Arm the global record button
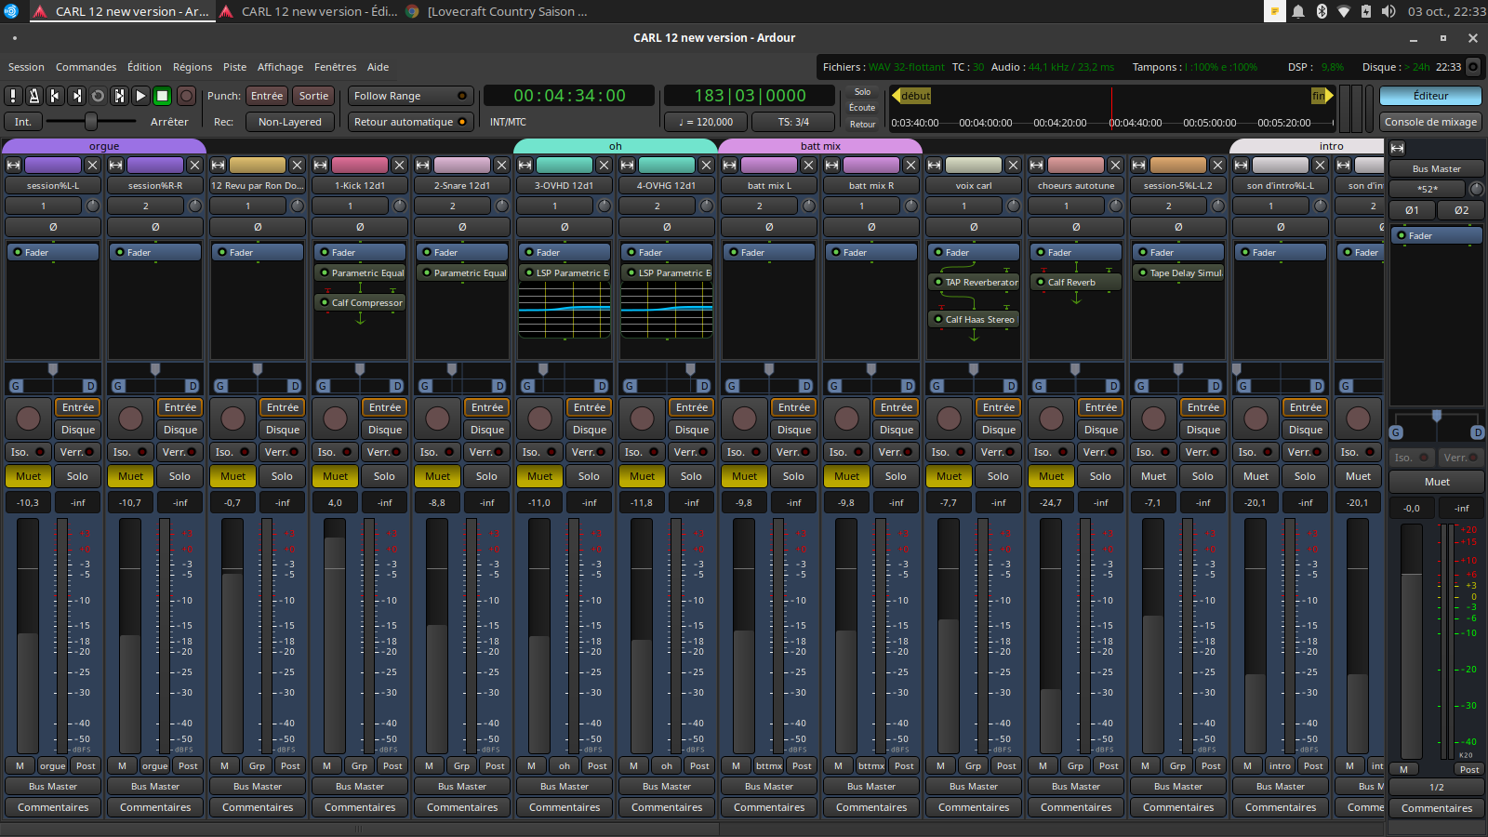 186,96
